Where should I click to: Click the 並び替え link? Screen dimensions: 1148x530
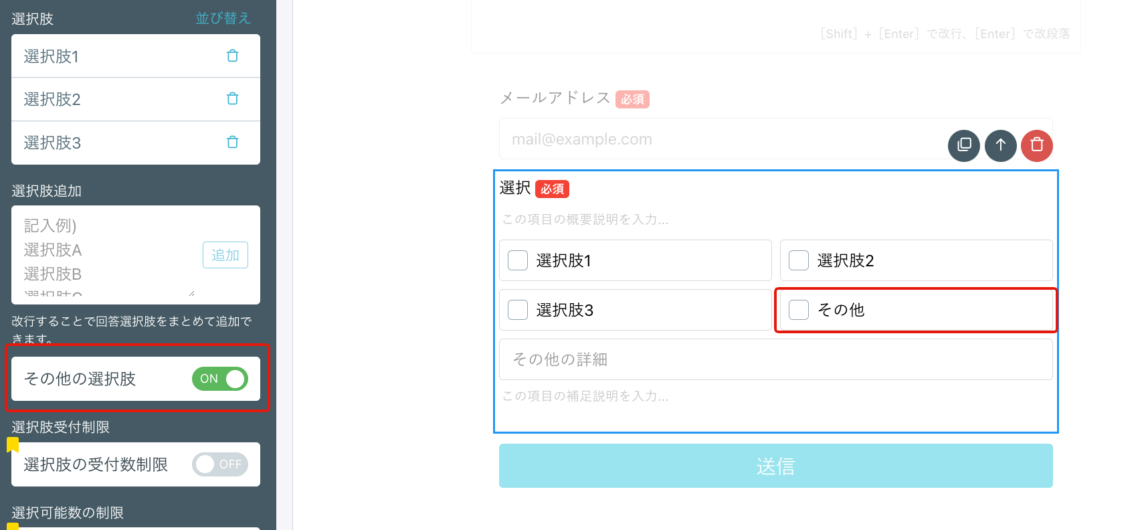[x=223, y=18]
